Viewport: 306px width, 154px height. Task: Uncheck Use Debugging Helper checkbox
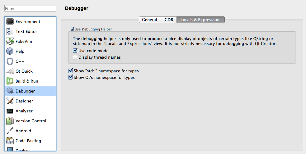pyautogui.click(x=72, y=29)
